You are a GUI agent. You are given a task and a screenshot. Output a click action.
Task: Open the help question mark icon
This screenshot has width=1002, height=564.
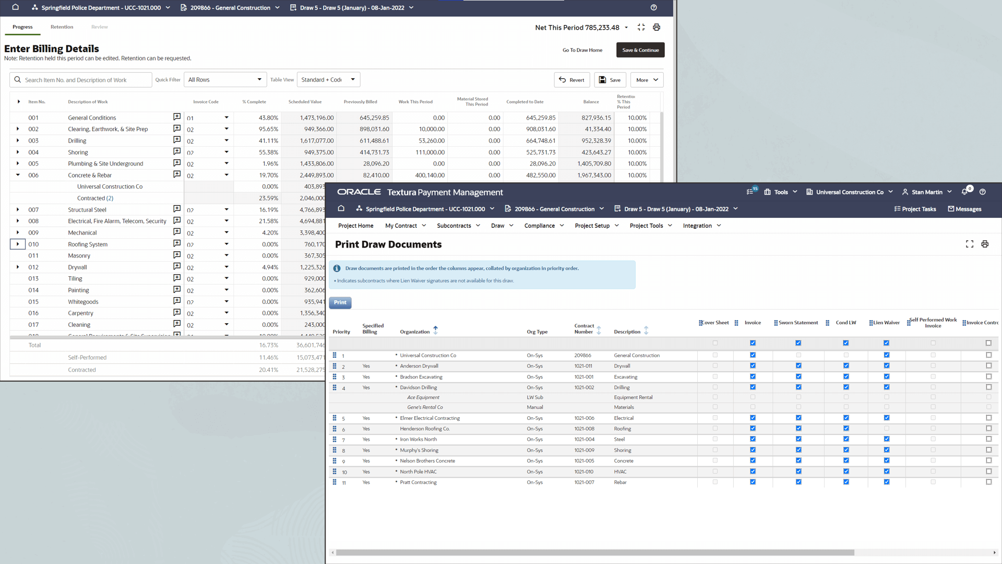[983, 192]
